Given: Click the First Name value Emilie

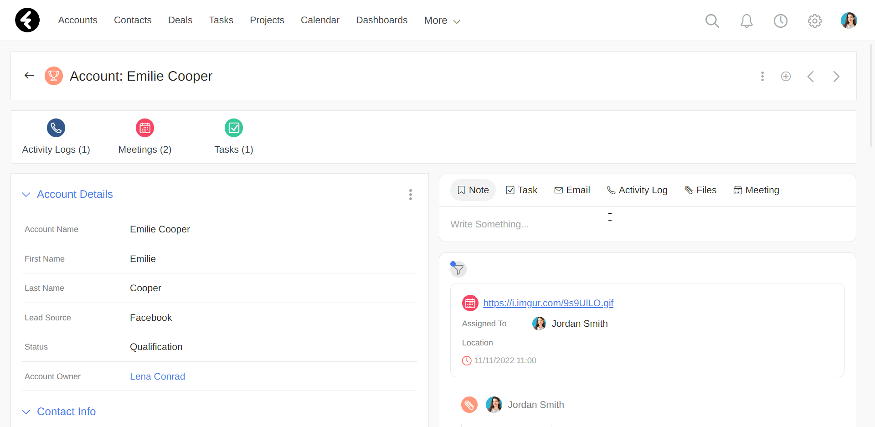Looking at the screenshot, I should pyautogui.click(x=143, y=259).
